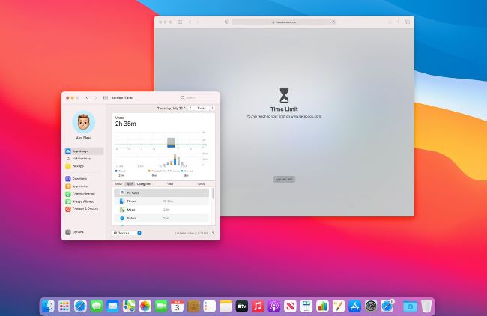The height and width of the screenshot is (316, 487).
Task: Switch the Show view to Categories
Action: point(144,183)
